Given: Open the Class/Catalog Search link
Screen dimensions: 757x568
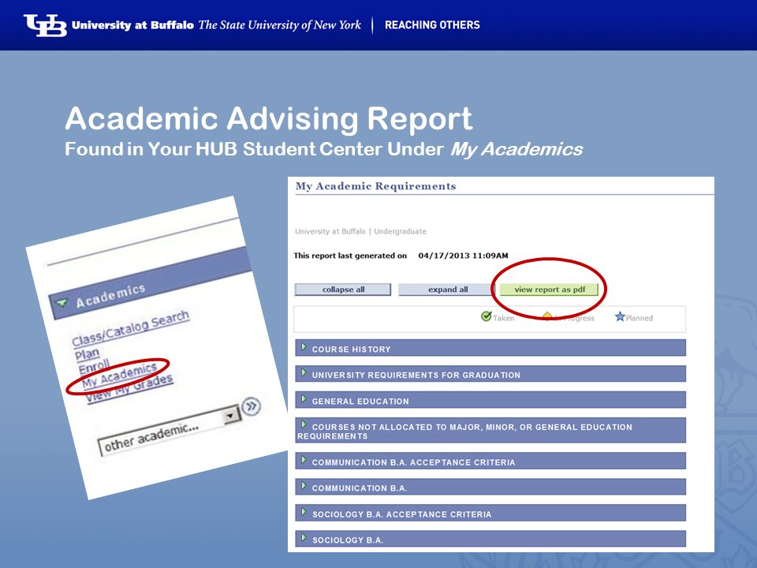Looking at the screenshot, I should tap(130, 328).
